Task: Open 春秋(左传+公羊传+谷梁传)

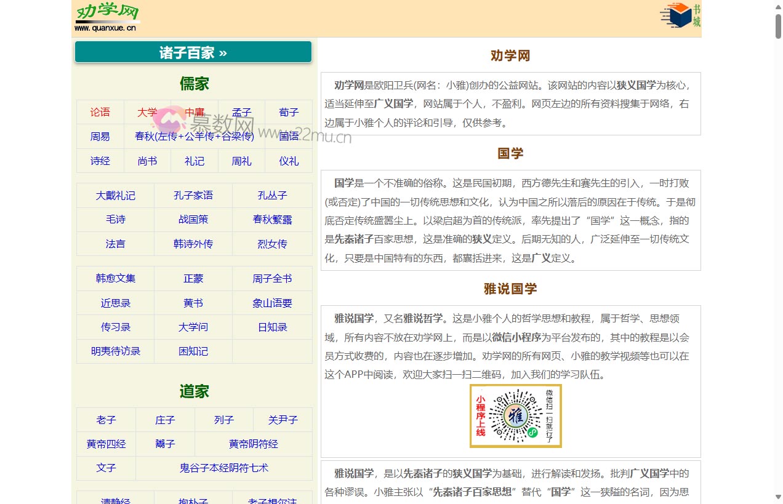Action: 194,137
